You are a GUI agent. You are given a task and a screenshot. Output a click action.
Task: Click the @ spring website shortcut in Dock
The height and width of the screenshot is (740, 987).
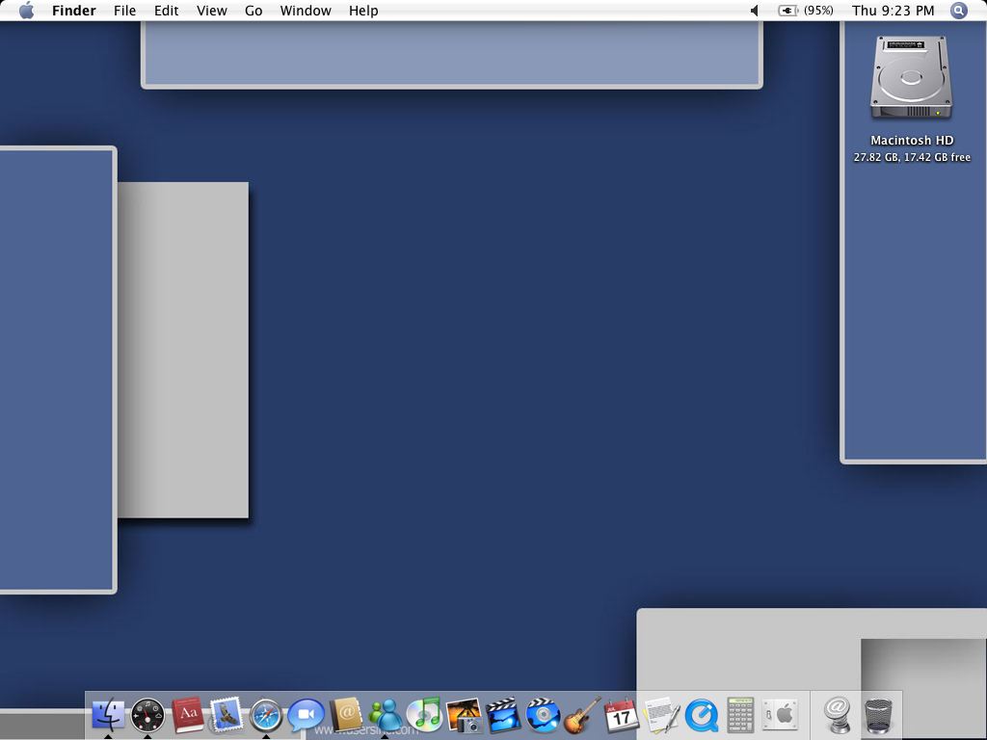click(x=838, y=715)
